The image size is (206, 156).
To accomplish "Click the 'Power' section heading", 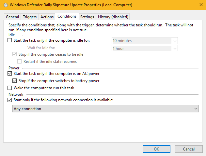I will pos(14,68).
